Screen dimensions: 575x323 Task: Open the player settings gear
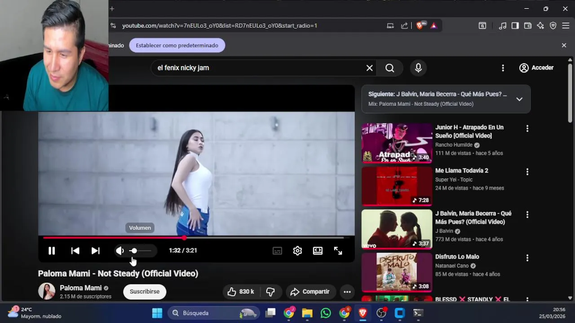tap(297, 251)
